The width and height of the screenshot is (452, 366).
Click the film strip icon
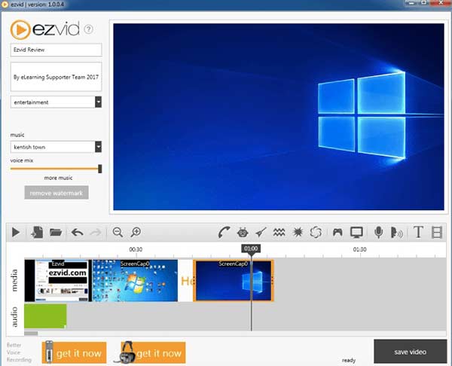click(438, 233)
